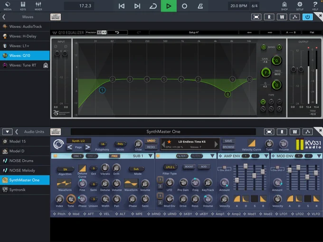Select Syntronik instrument
The height and width of the screenshot is (242, 323).
(x=25, y=190)
